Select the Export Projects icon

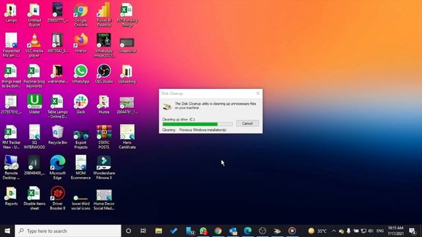pyautogui.click(x=80, y=139)
